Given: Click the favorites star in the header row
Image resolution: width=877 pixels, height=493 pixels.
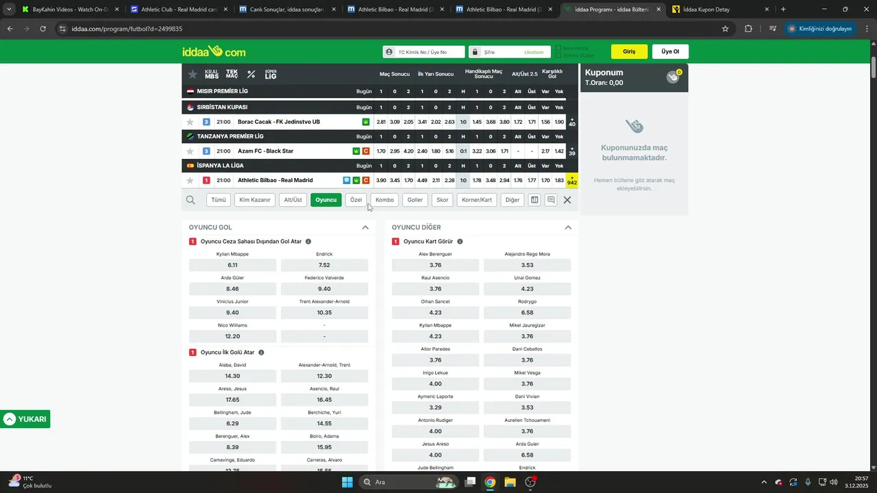Looking at the screenshot, I should [193, 74].
